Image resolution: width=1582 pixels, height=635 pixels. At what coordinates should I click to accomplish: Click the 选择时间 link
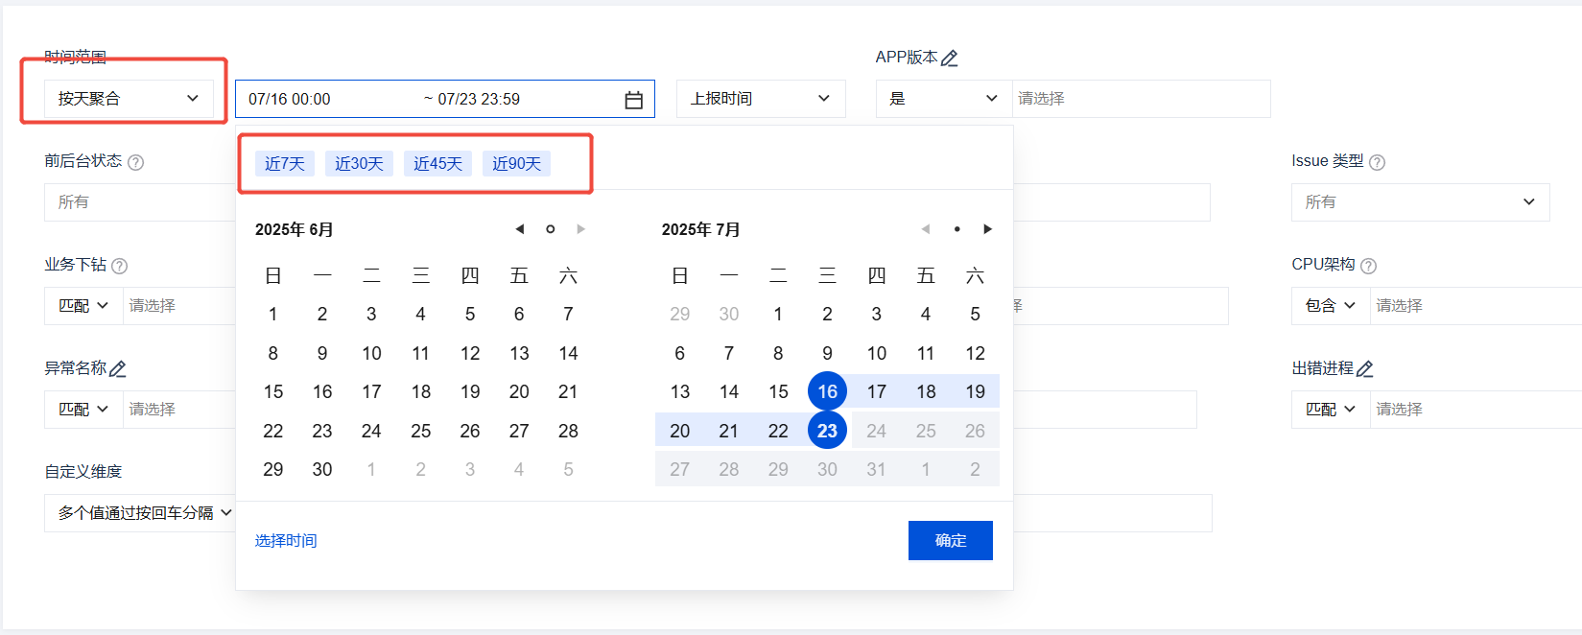286,541
